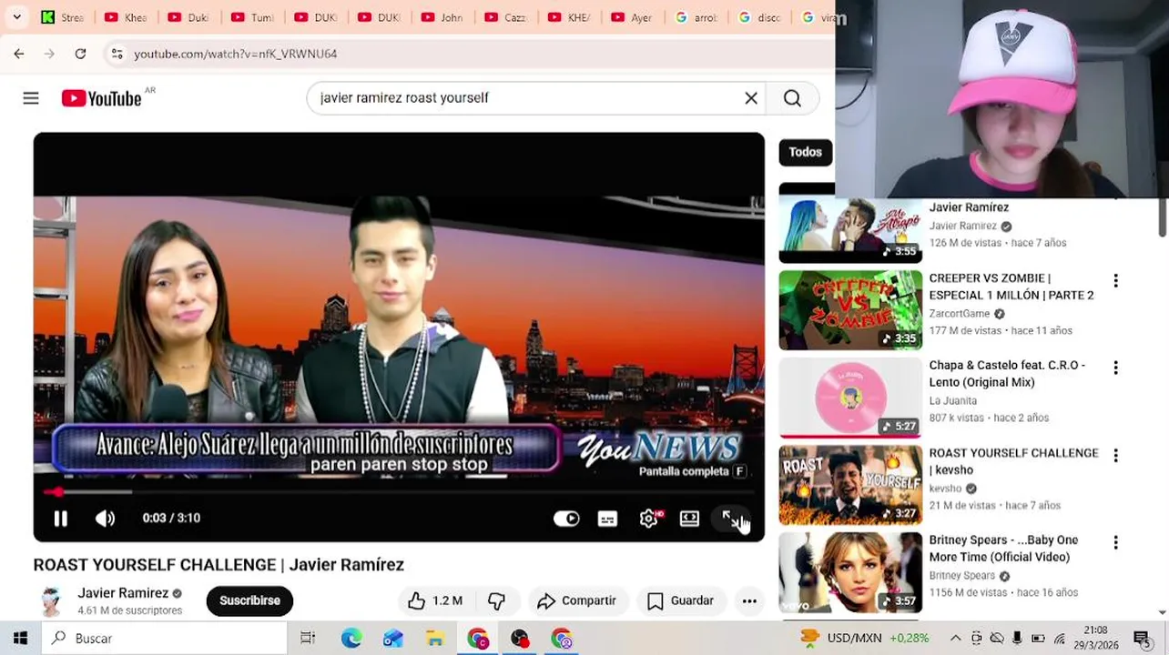
Task: Switch to the Tumi YouTube tab
Action: click(x=251, y=17)
